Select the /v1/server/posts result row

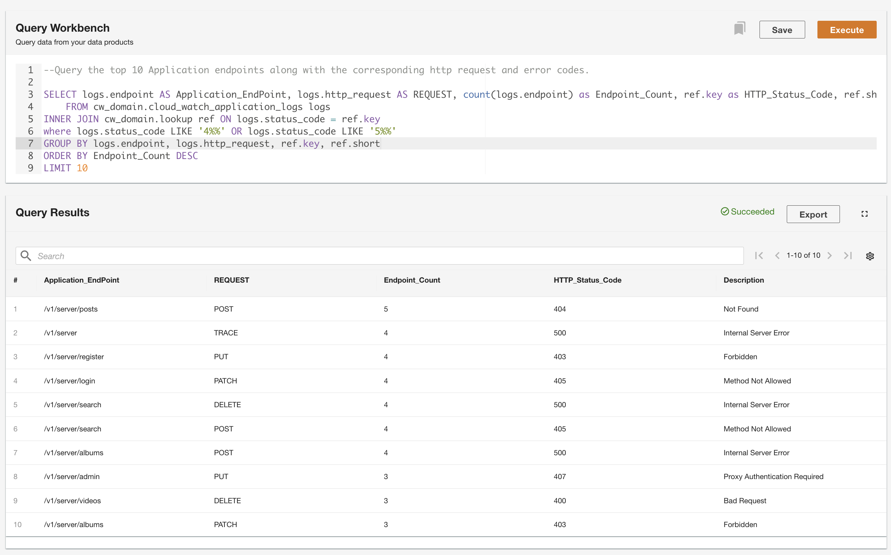[71, 309]
